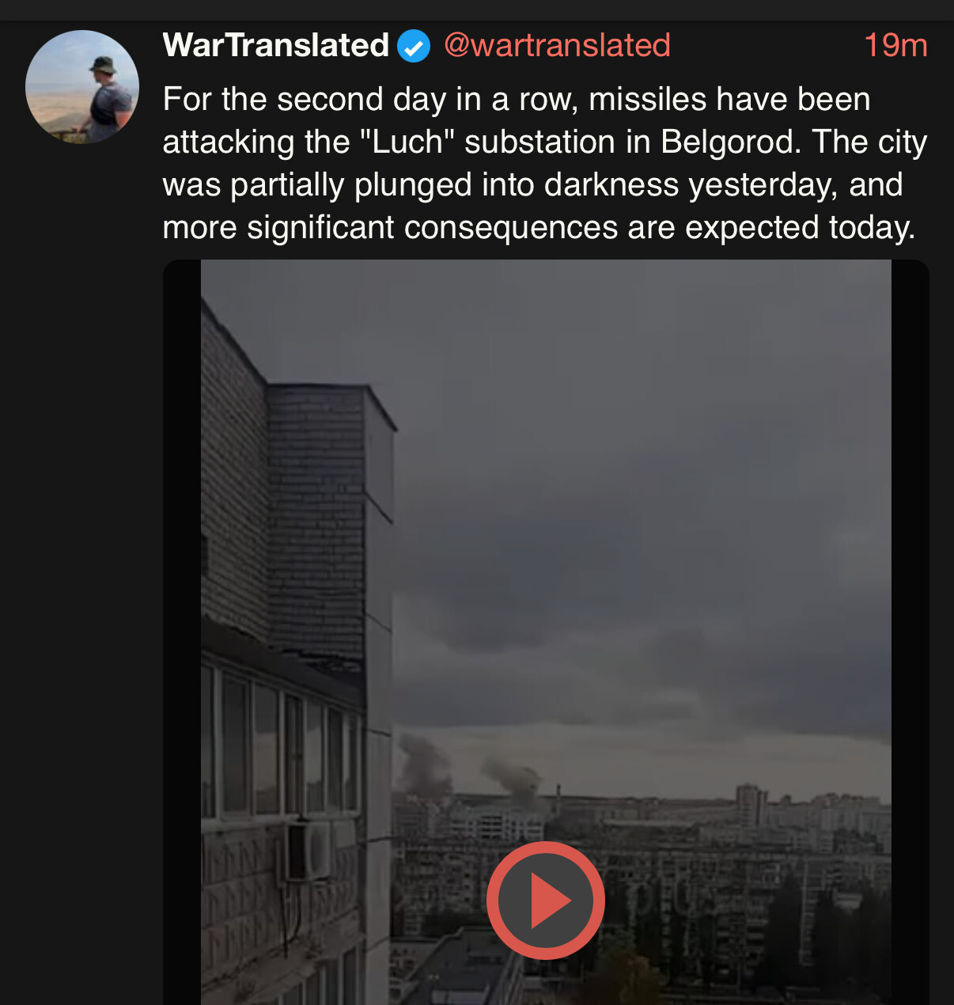Play the Belgorod substation video
This screenshot has height=1005, width=954.
(x=545, y=901)
